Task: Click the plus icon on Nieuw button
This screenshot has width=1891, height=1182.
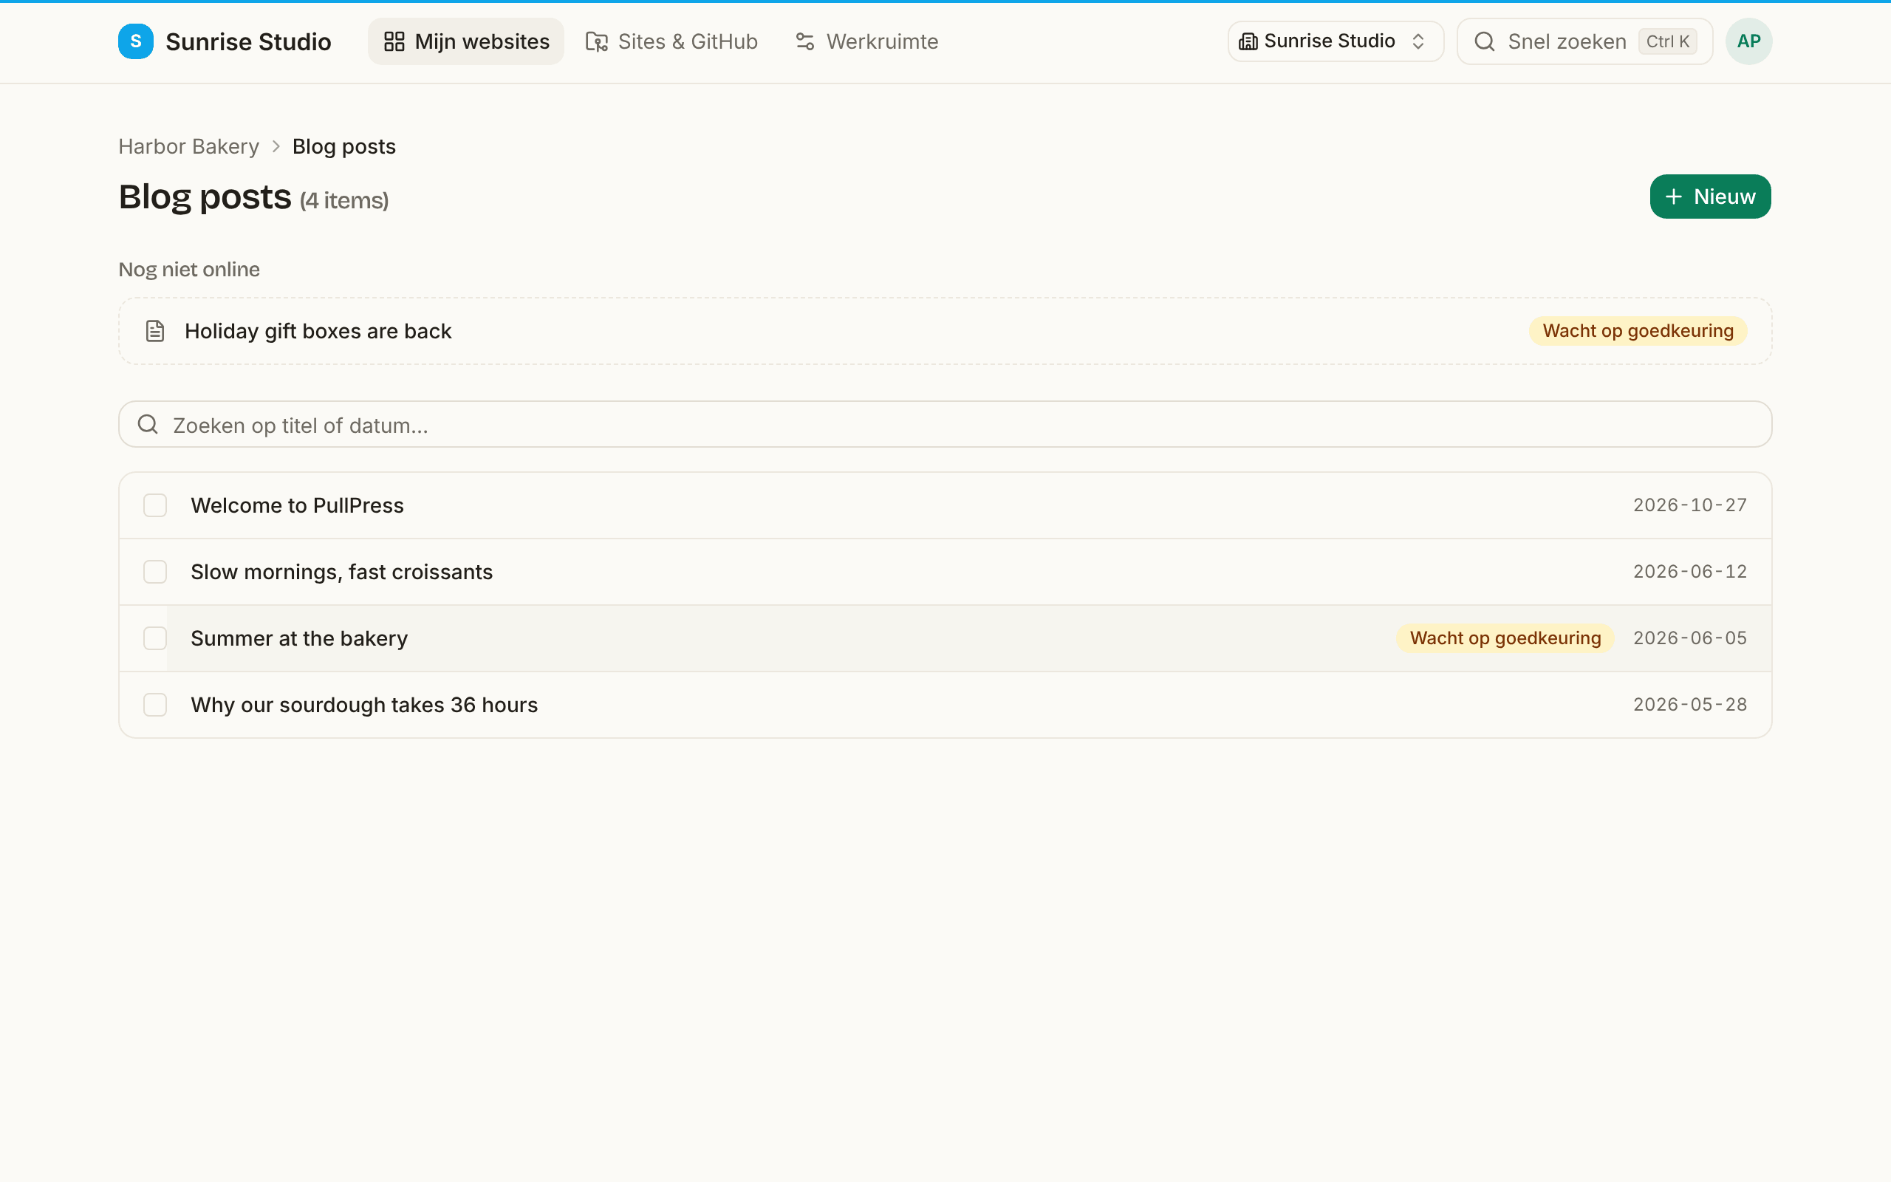Action: tap(1673, 197)
